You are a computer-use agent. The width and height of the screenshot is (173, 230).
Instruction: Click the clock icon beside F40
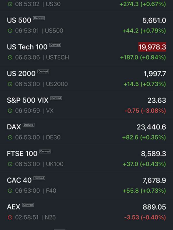click(x=10, y=191)
